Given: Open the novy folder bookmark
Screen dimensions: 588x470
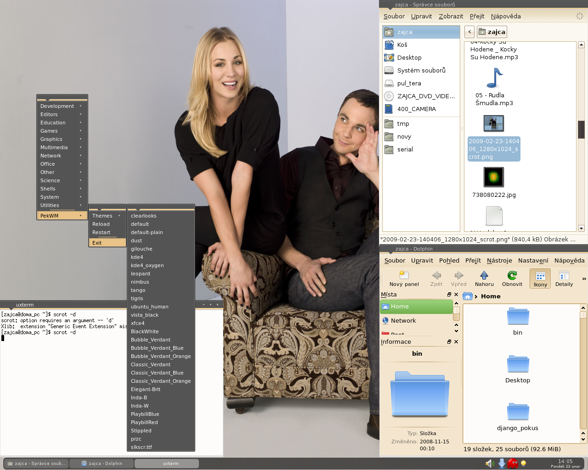Looking at the screenshot, I should click(421, 136).
